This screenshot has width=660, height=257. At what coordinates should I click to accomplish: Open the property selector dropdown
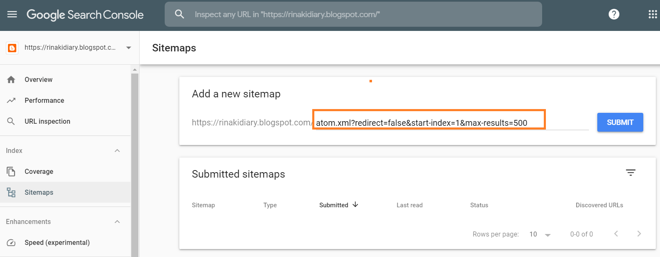coord(129,48)
